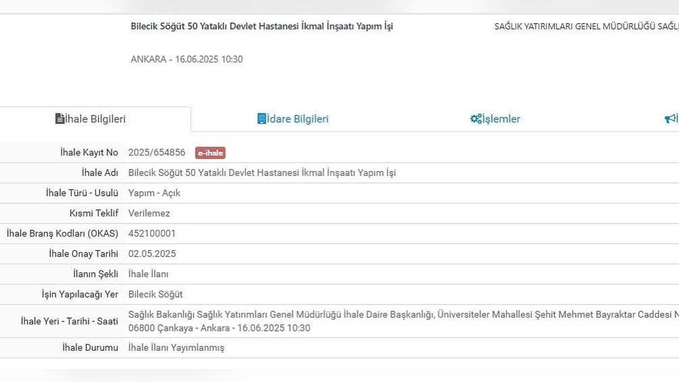Screen dimensions: 679x382
Task: Click the İhale Adı row value
Action: 262,173
